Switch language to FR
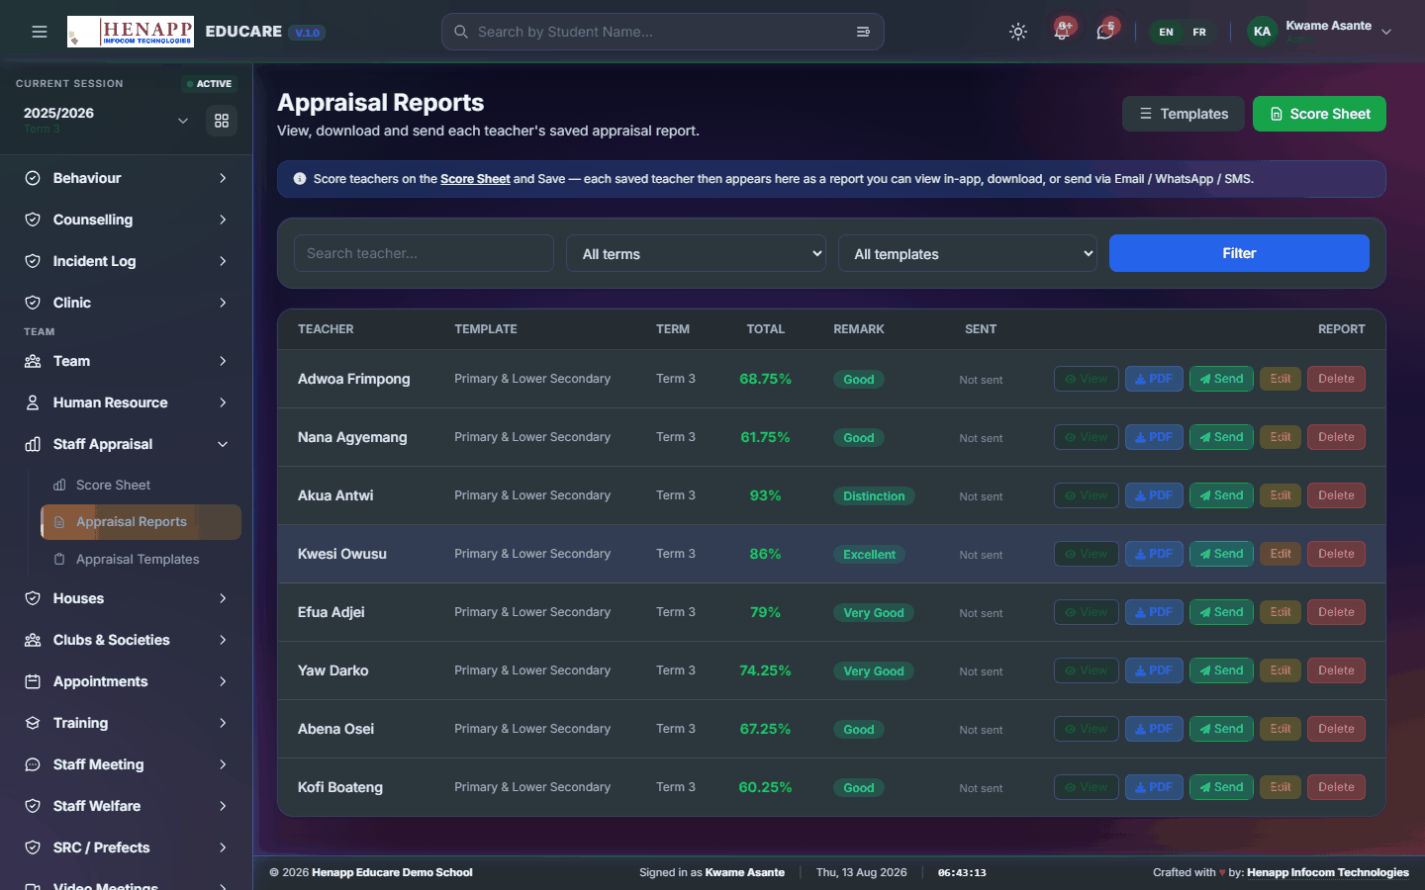This screenshot has height=890, width=1425. coord(1199,32)
